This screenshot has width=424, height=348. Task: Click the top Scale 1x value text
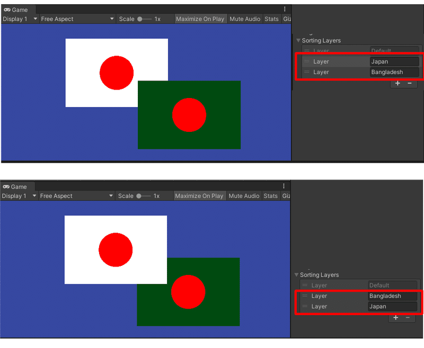[x=157, y=19]
